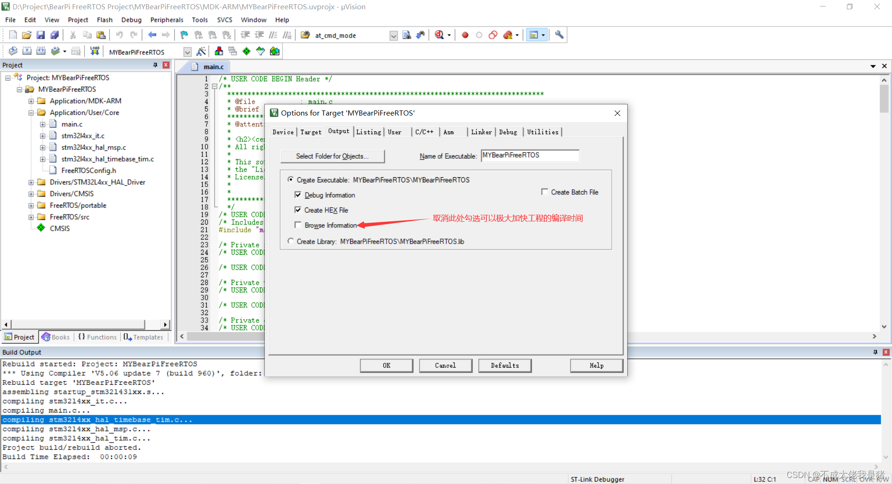Open the window layout dropdown arrow
This screenshot has height=484, width=892.
click(543, 35)
